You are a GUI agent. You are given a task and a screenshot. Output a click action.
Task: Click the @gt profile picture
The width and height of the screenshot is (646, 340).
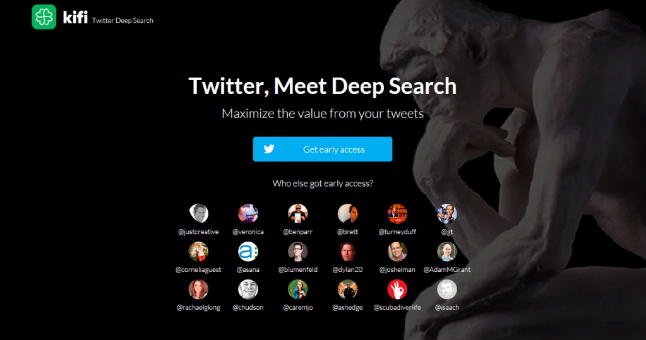447,213
